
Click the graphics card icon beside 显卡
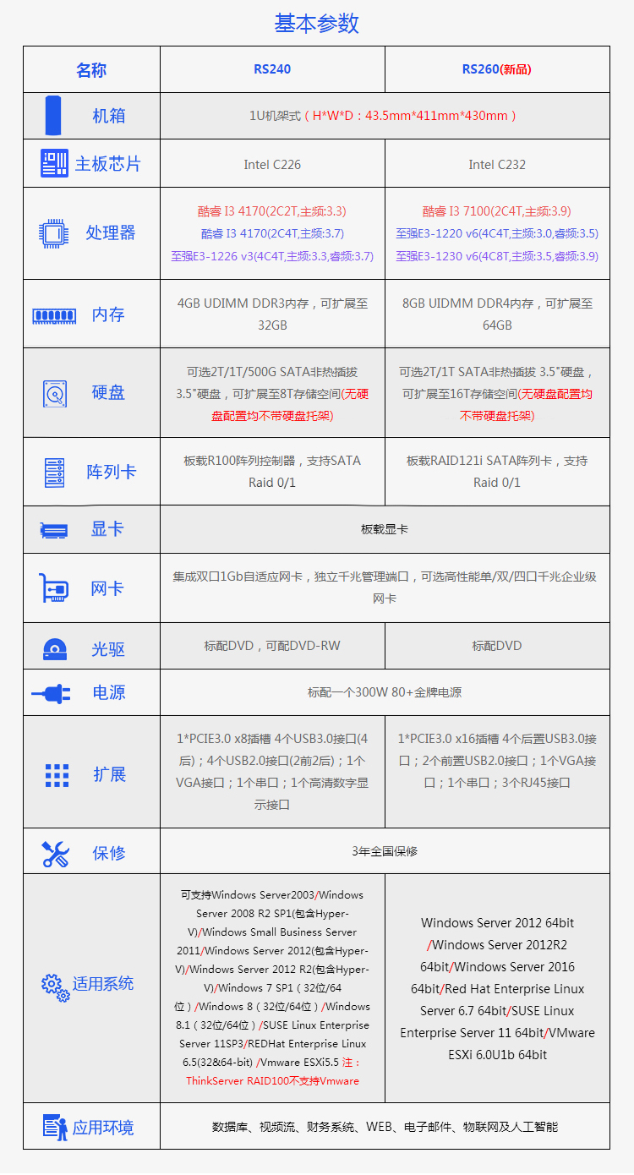coord(54,530)
